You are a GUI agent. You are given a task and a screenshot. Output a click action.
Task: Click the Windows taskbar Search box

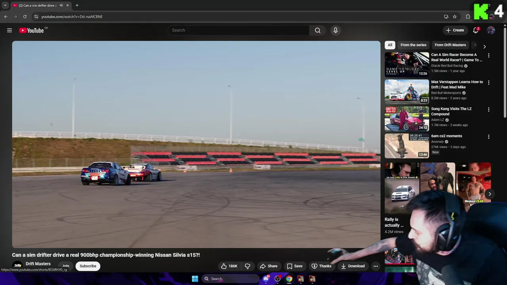click(230, 279)
